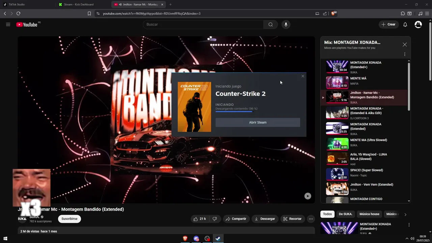Click the video player play overlay
Screen dimensions: 432x243
pyautogui.click(x=308, y=196)
